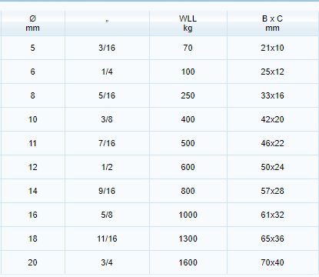Click the WLL kg column header
Viewport: 319px width, 277px height.
[188, 23]
